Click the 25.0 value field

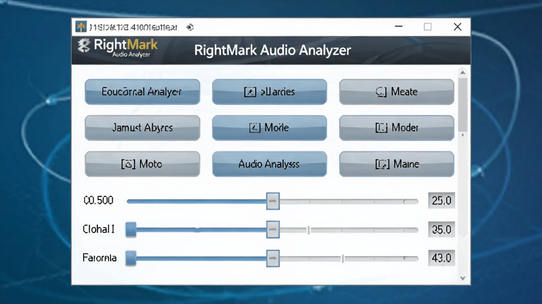[441, 201]
